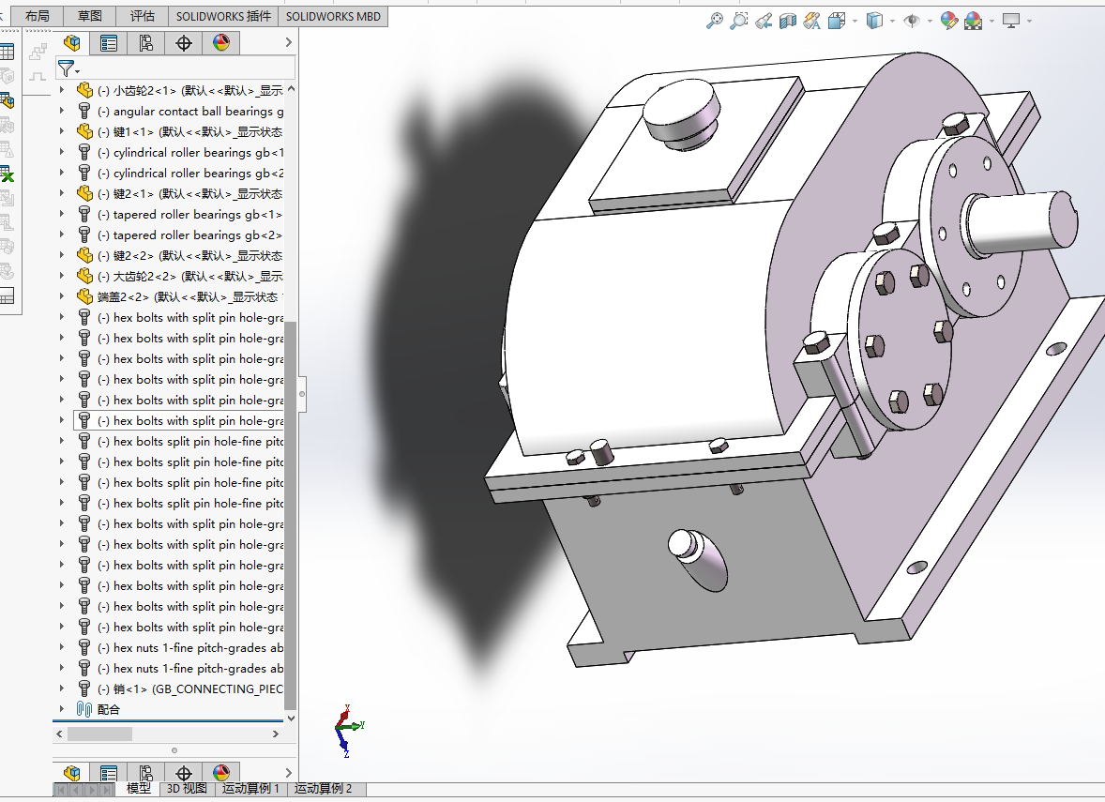Open the View Orientation cube icon
Viewport: 1105px width, 802px height.
pyautogui.click(x=838, y=21)
